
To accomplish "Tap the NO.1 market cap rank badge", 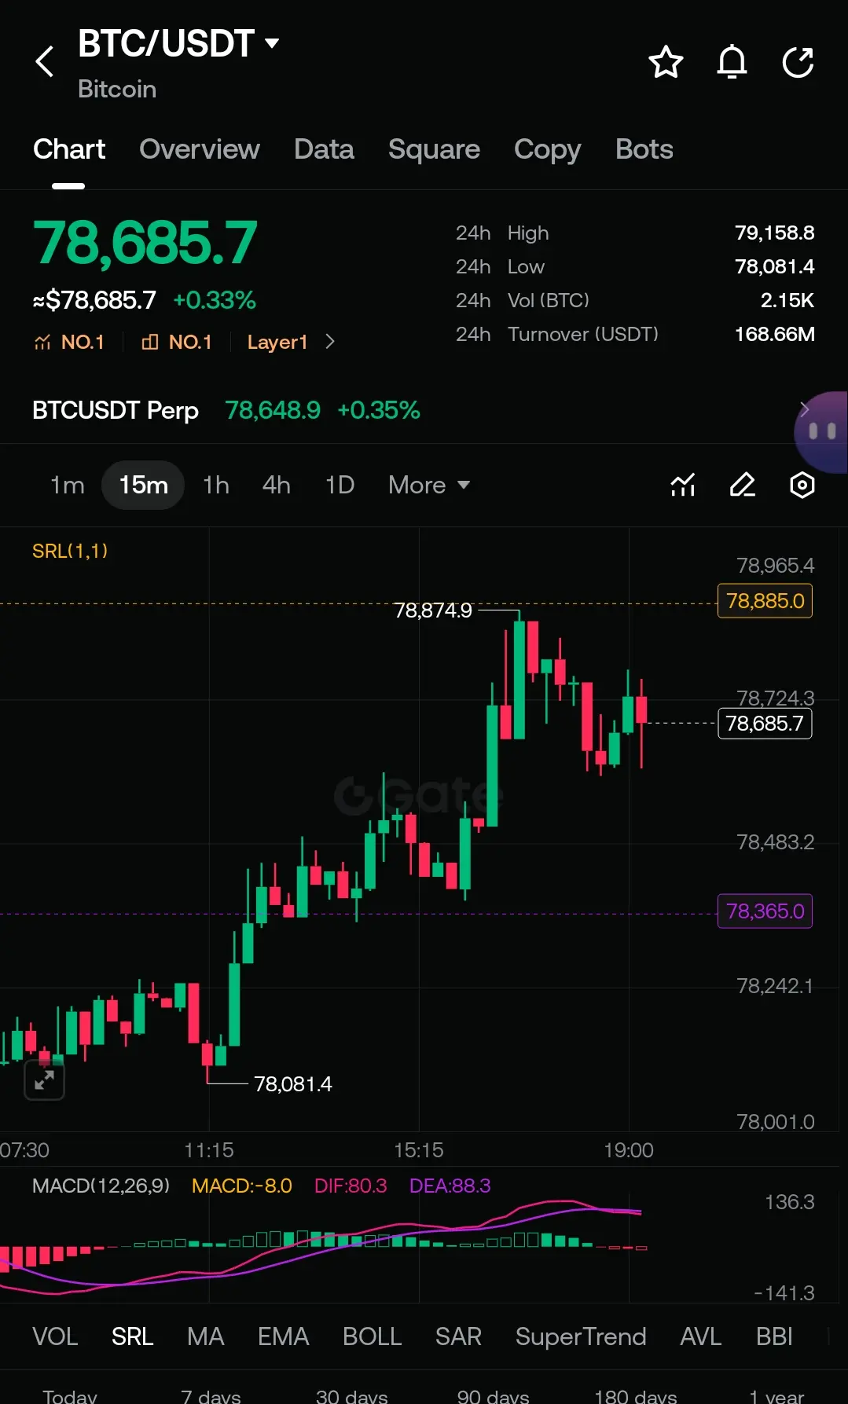I will [x=176, y=342].
